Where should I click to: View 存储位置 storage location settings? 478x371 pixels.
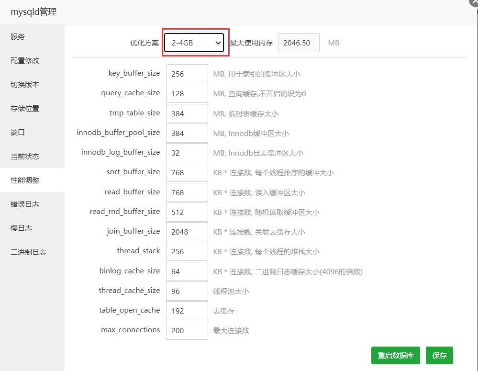(24, 108)
